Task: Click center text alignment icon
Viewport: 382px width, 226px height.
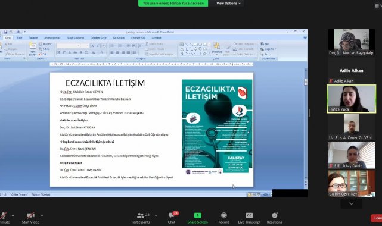Action: [x=117, y=52]
